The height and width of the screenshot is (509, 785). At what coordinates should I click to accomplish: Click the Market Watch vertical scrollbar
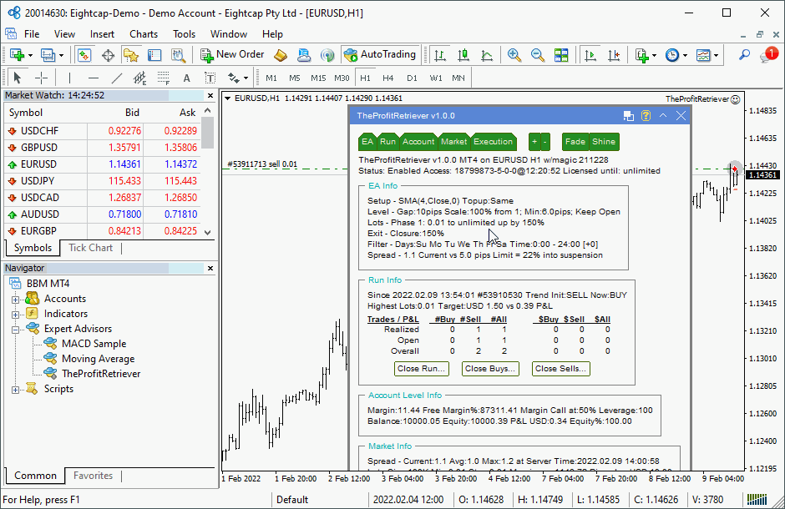tap(207, 167)
